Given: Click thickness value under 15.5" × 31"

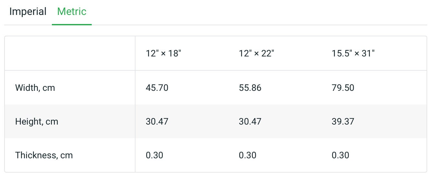Looking at the screenshot, I should click(x=340, y=155).
